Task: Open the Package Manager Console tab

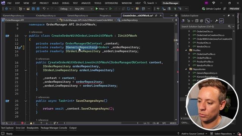Action: [x=54, y=128]
